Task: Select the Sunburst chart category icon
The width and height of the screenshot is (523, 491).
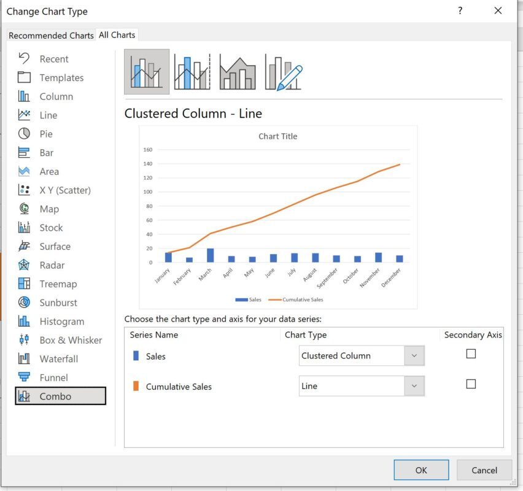Action: 24,303
